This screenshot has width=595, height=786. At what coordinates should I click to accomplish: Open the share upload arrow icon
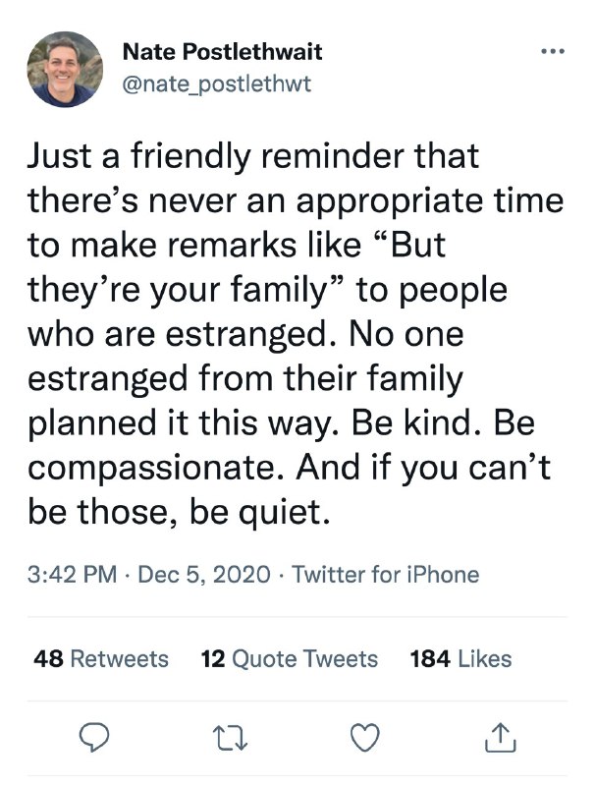pos(501,734)
